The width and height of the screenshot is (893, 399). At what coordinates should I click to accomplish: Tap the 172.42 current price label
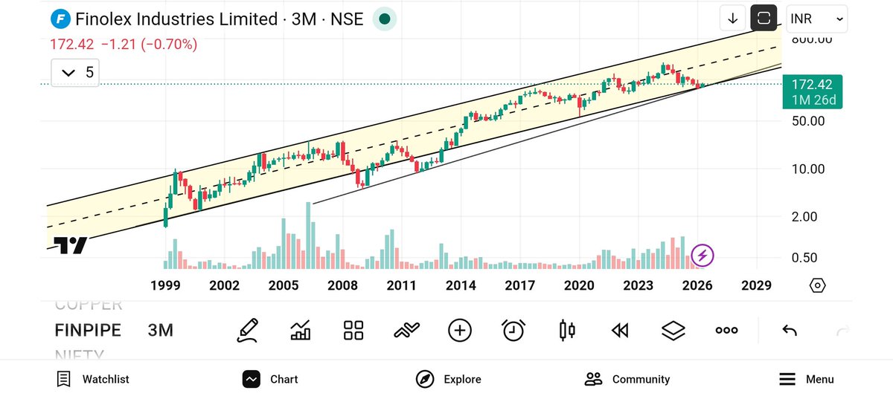coord(813,85)
